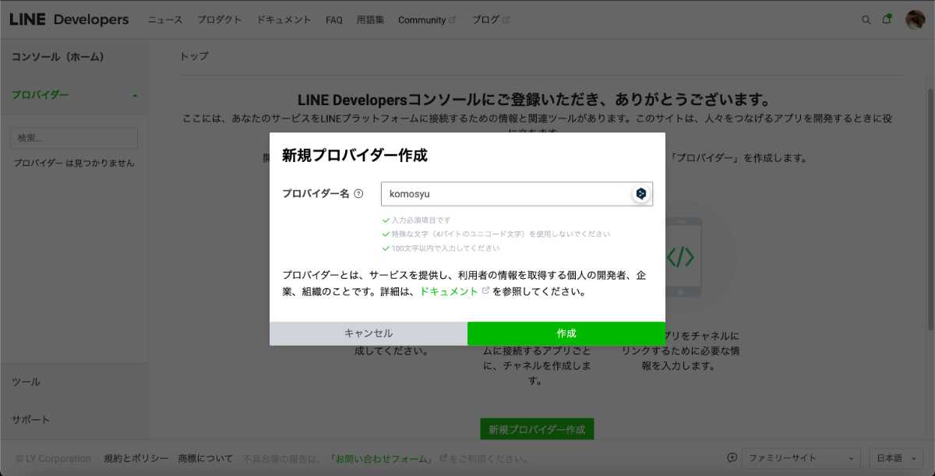The width and height of the screenshot is (935, 476).
Task: Go to コンソール（ホーム） in sidebar
Action: (58, 57)
